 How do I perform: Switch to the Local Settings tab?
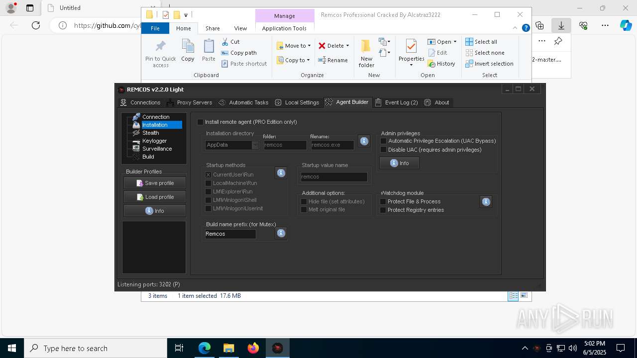point(297,102)
